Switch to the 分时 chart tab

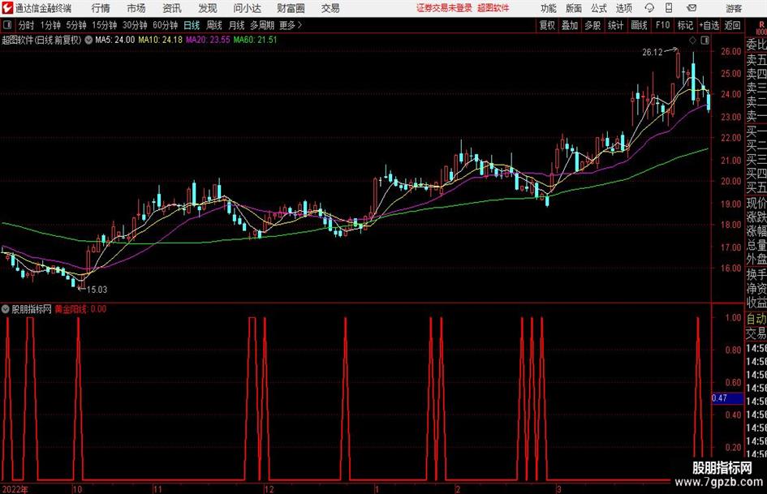27,25
